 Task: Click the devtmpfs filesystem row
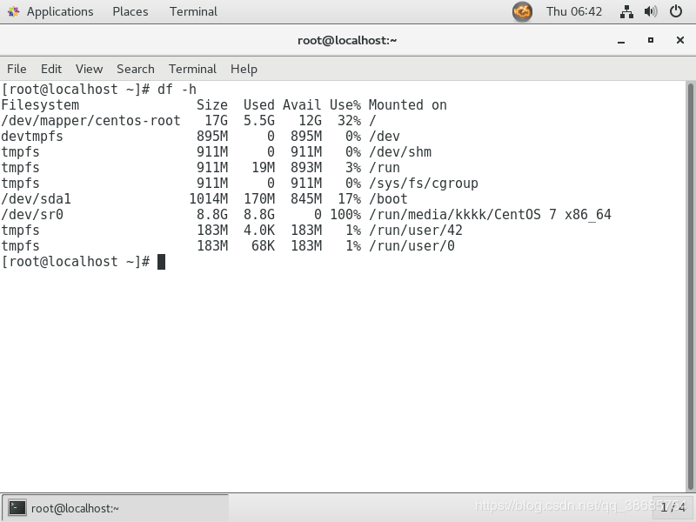tap(200, 137)
